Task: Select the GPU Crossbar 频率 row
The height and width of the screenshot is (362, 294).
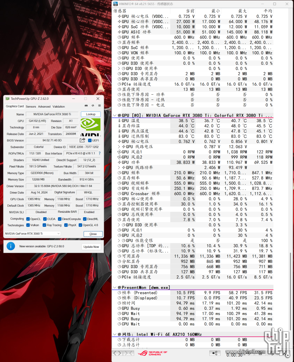Action: coord(193,194)
